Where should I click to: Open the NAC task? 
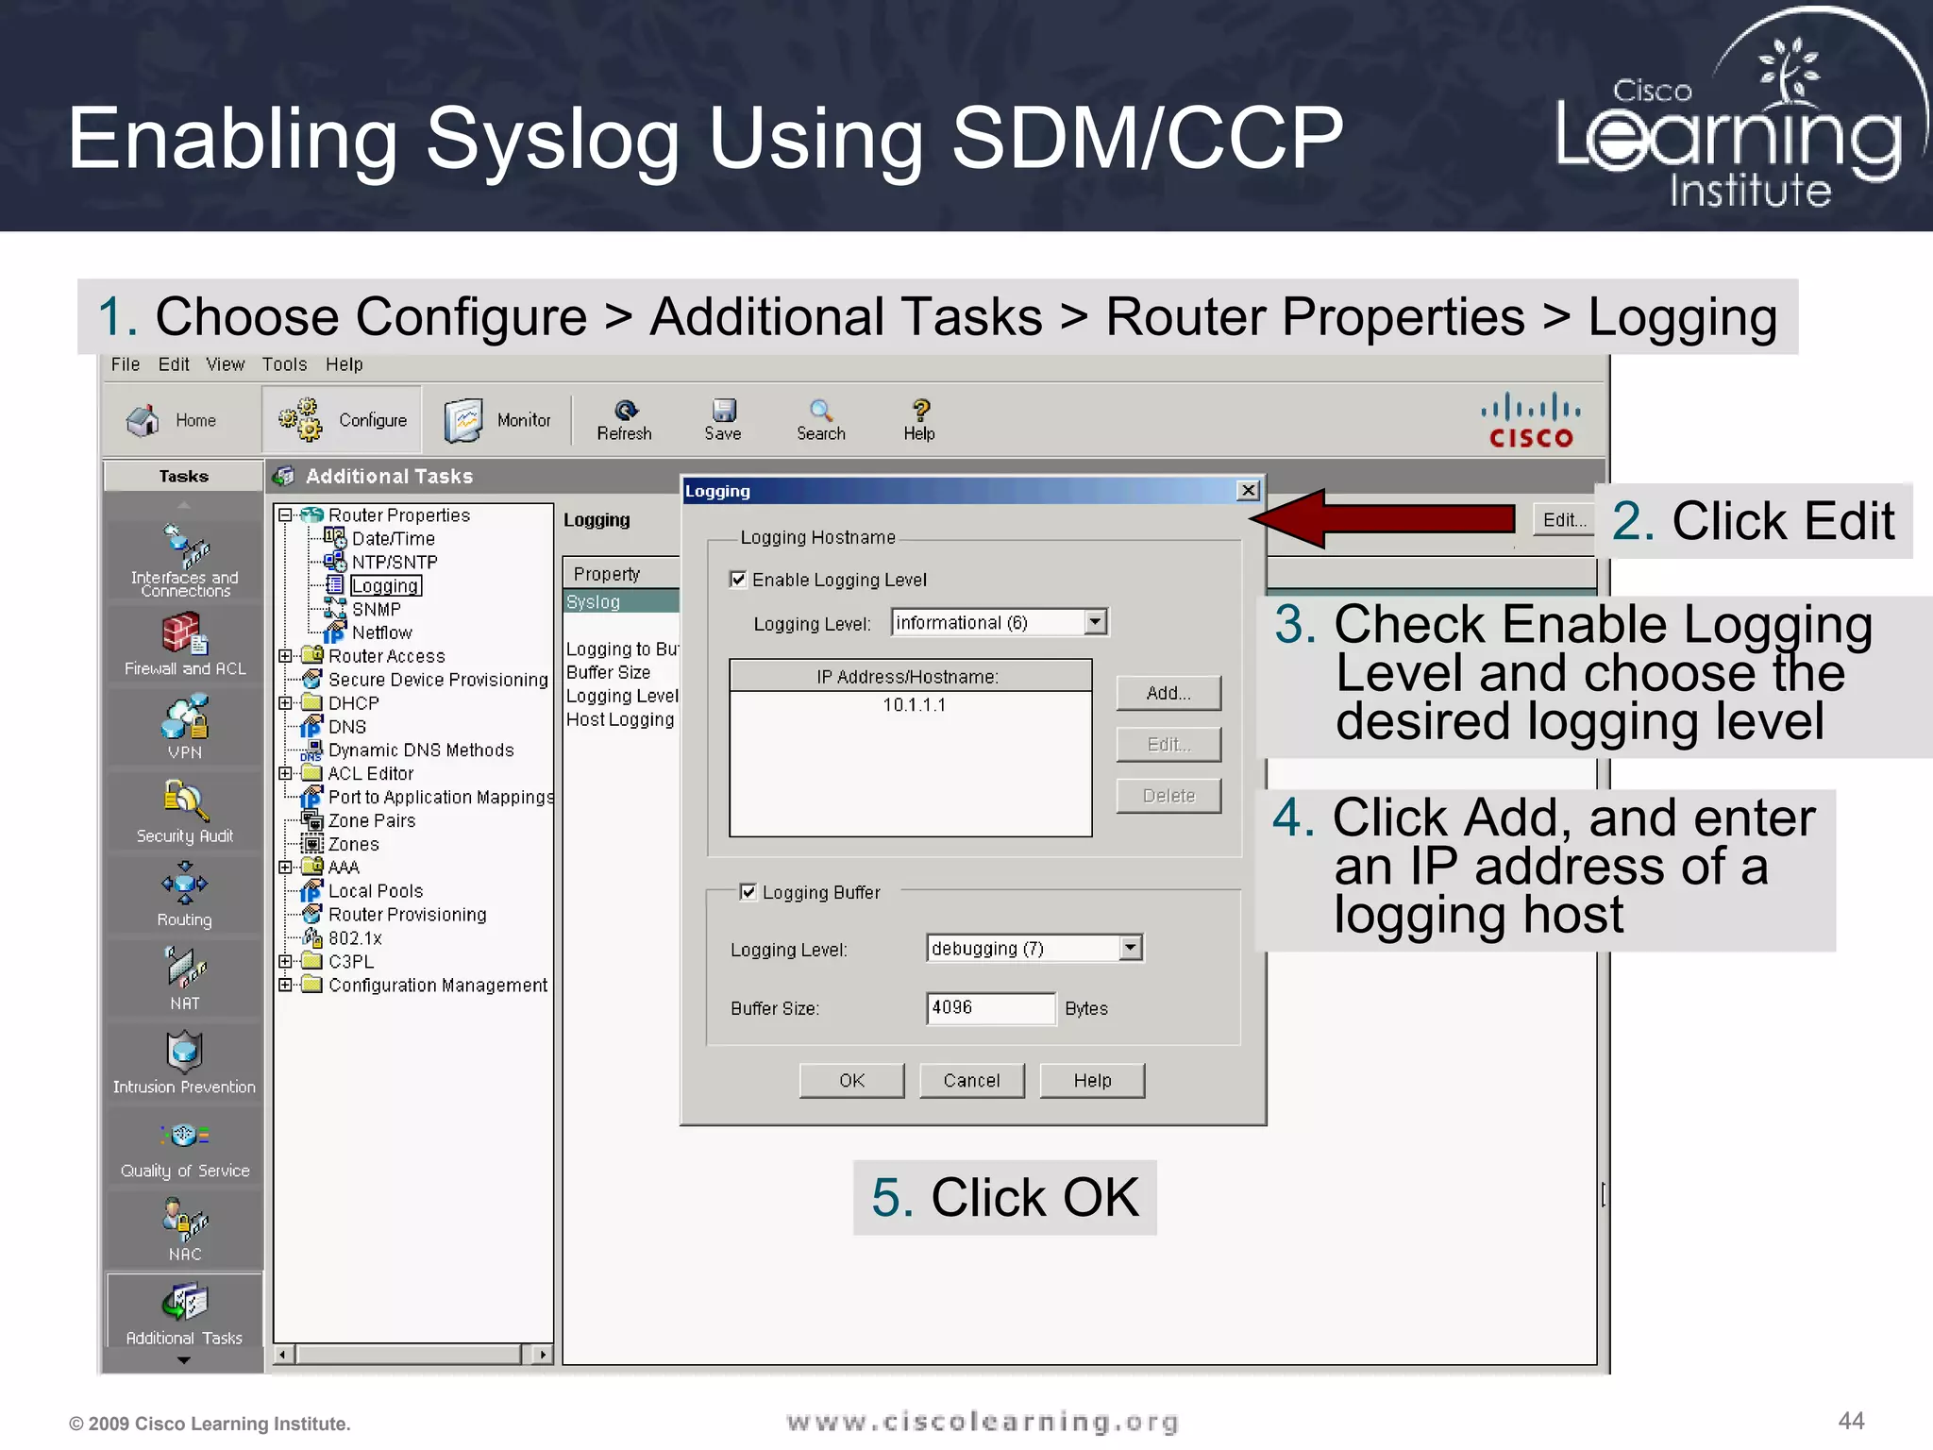pos(185,1230)
